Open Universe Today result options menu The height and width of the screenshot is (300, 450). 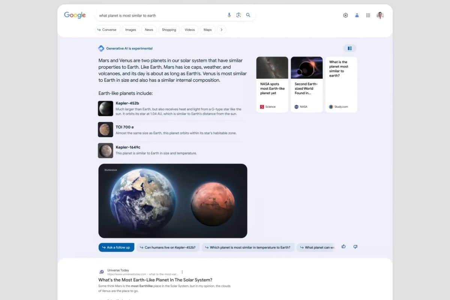pyautogui.click(x=182, y=272)
